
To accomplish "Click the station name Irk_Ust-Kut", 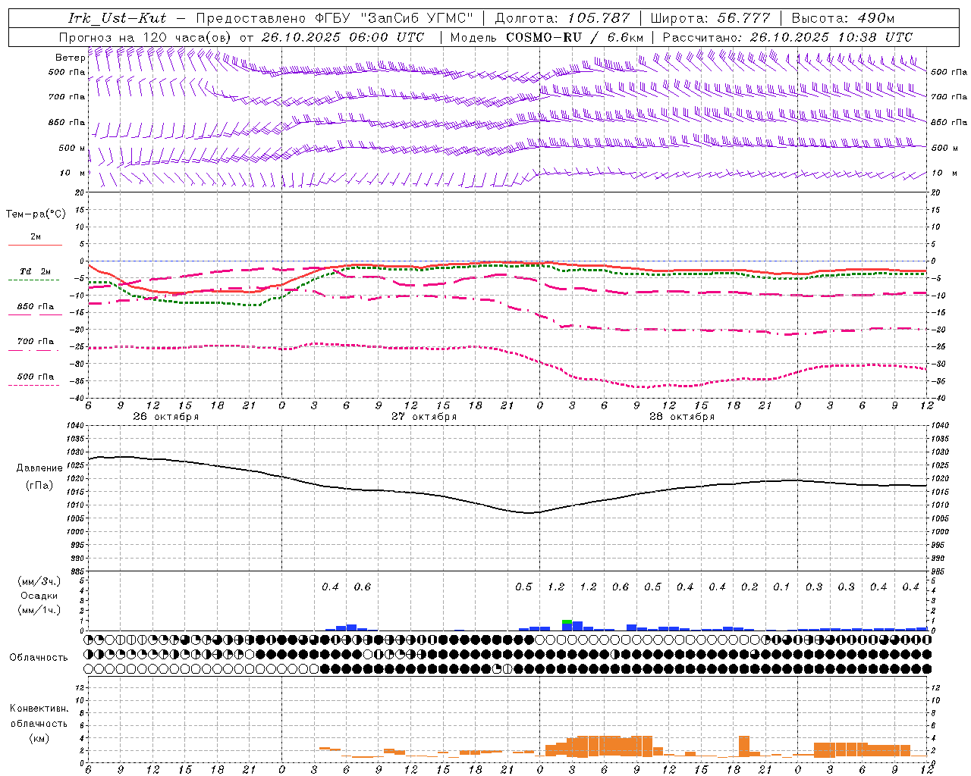I will pos(117,18).
